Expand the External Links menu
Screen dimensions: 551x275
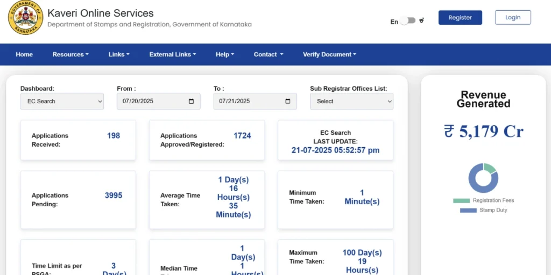pos(173,54)
